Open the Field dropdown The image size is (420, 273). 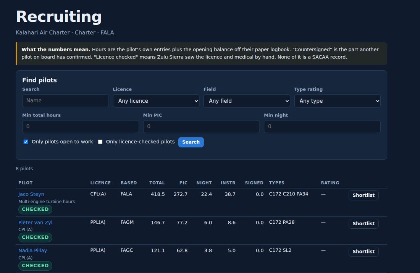tap(247, 101)
